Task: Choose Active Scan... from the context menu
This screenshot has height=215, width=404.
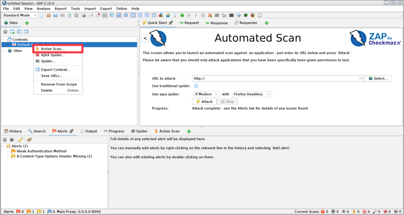Action: click(x=58, y=49)
